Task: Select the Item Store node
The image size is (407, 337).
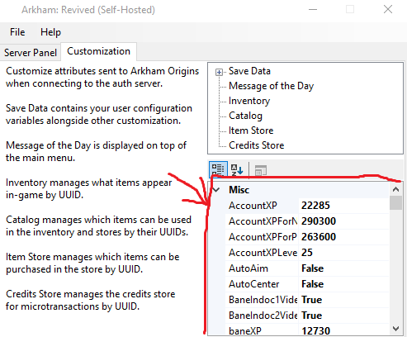Action: click(251, 131)
